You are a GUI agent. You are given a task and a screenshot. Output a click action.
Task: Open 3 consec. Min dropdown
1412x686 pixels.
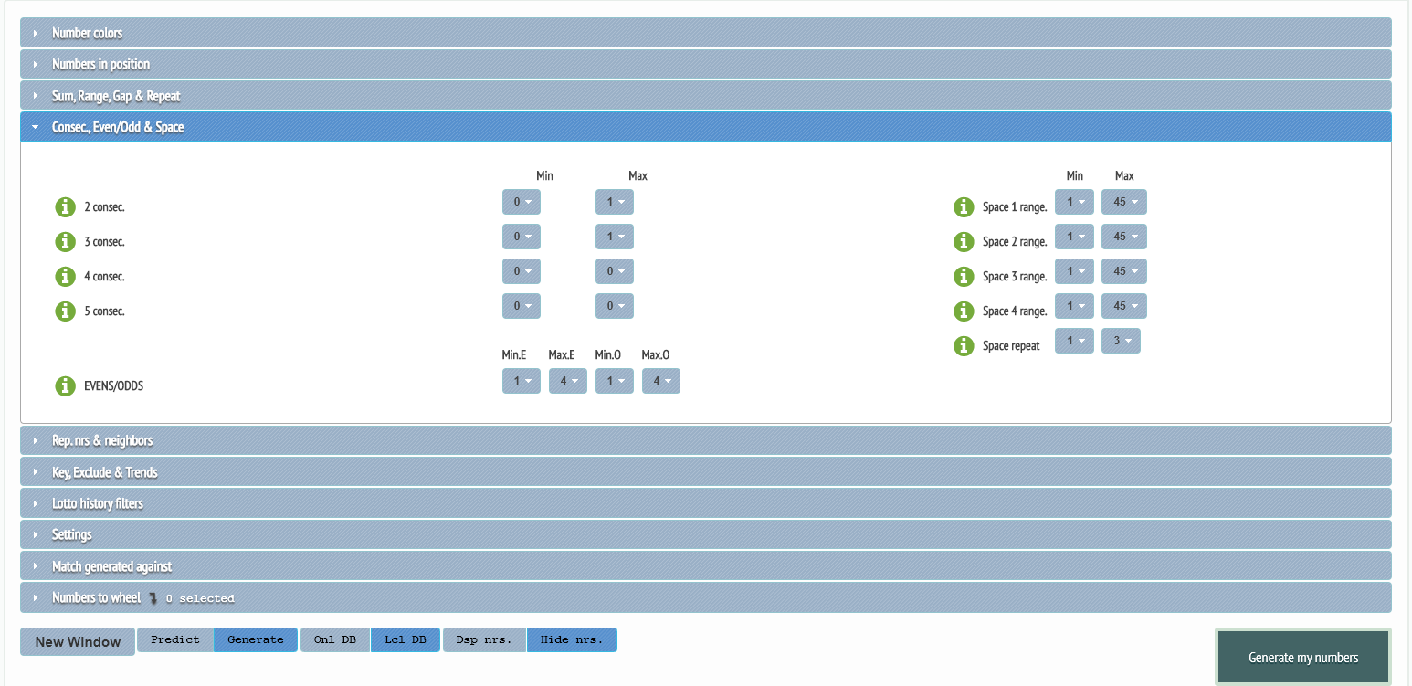pos(522,237)
